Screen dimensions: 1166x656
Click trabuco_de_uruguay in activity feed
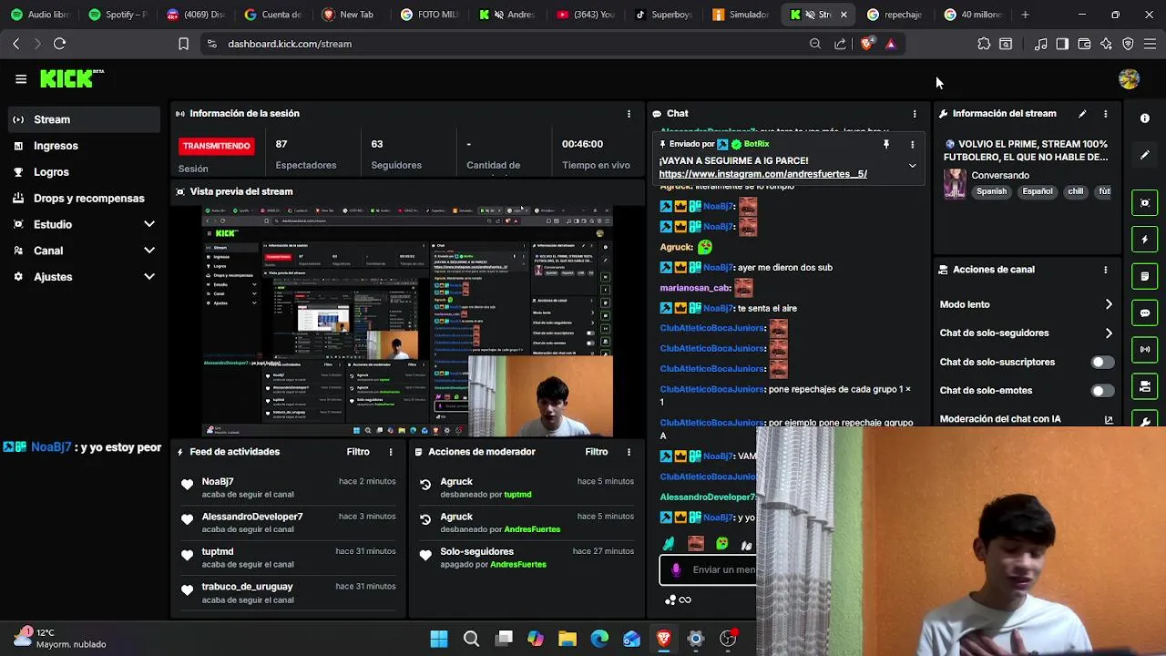tap(247, 587)
